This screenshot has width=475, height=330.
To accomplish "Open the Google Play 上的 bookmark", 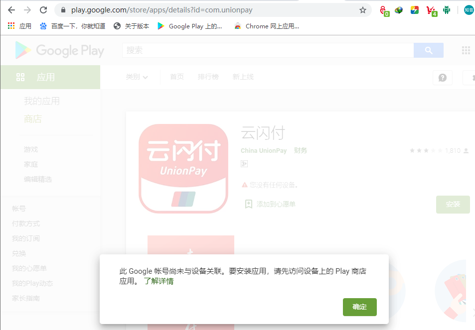I will pos(190,26).
